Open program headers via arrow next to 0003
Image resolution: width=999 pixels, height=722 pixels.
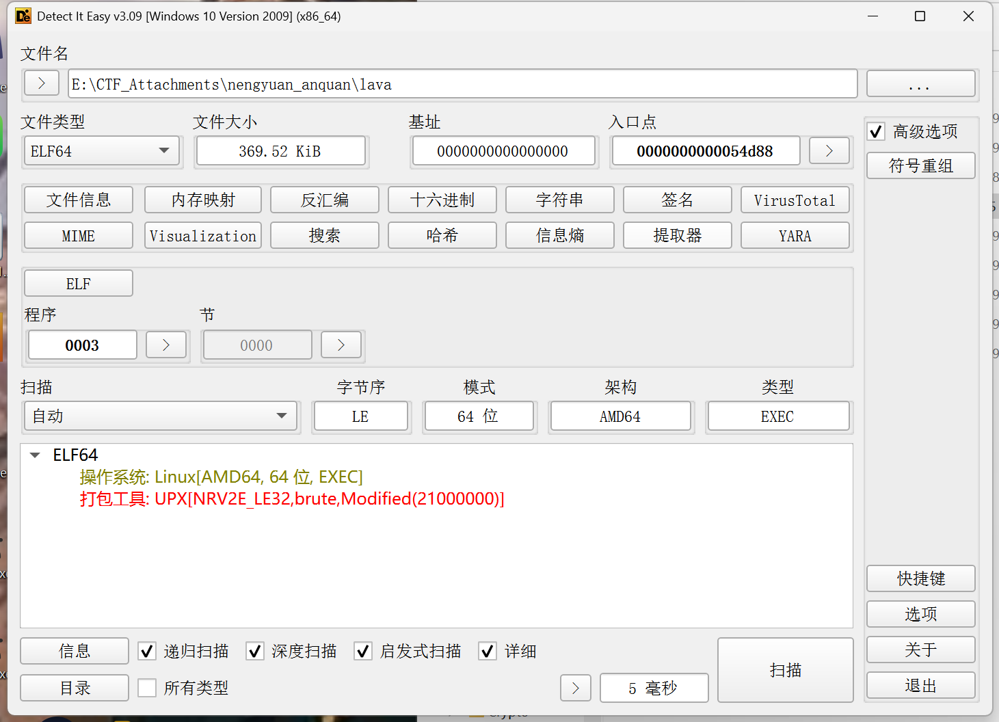pyautogui.click(x=165, y=345)
